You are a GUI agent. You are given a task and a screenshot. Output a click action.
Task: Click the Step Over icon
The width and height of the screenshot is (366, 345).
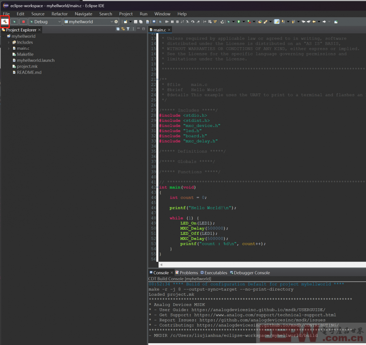tap(193, 22)
